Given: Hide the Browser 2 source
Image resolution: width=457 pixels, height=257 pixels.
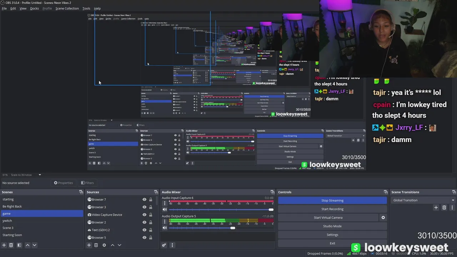Looking at the screenshot, I should 144,222.
